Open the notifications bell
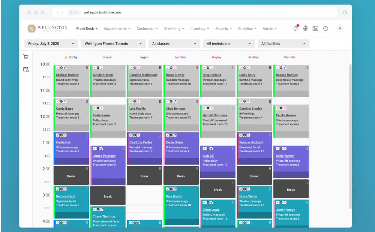 (295, 28)
